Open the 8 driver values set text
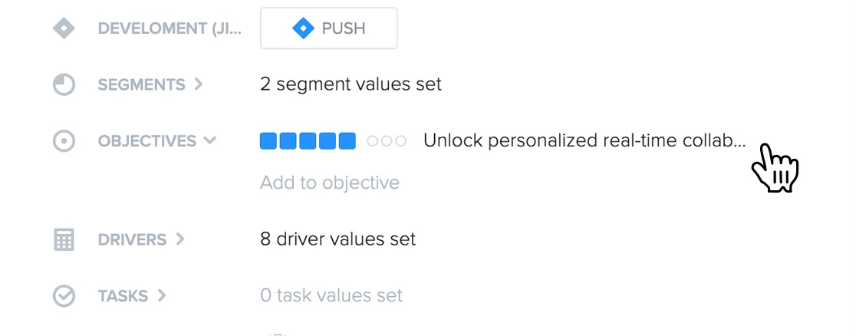 point(338,239)
